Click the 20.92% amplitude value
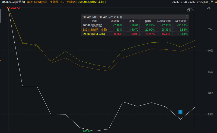This screenshot has width=217, height=133. tap(150, 30)
